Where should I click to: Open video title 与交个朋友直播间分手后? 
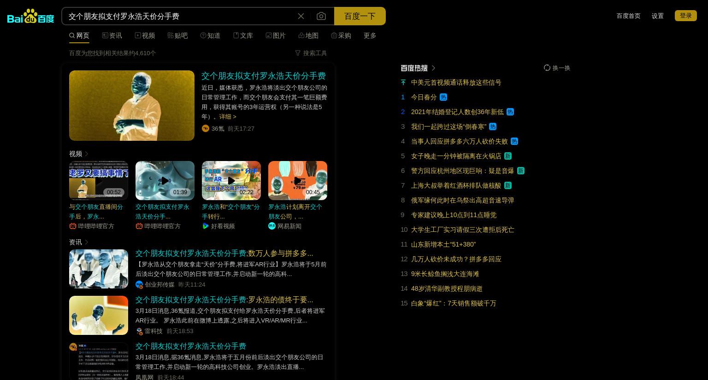point(96,212)
